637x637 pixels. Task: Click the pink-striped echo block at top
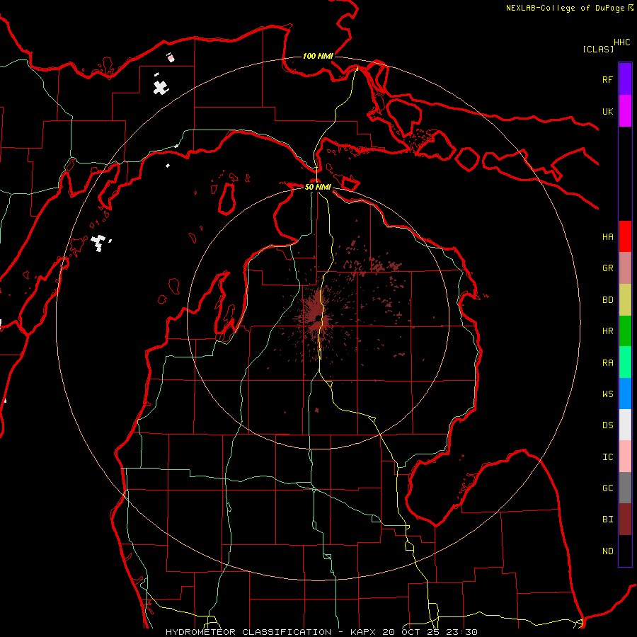click(x=171, y=58)
